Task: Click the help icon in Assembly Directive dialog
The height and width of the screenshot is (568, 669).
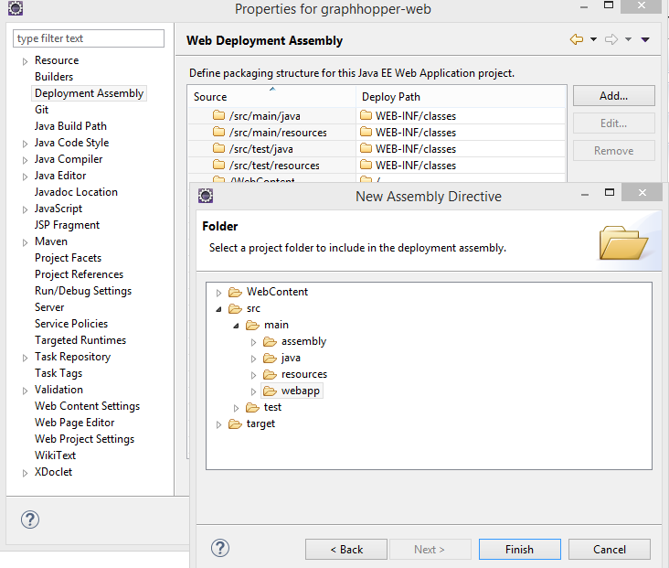Action: tap(219, 547)
